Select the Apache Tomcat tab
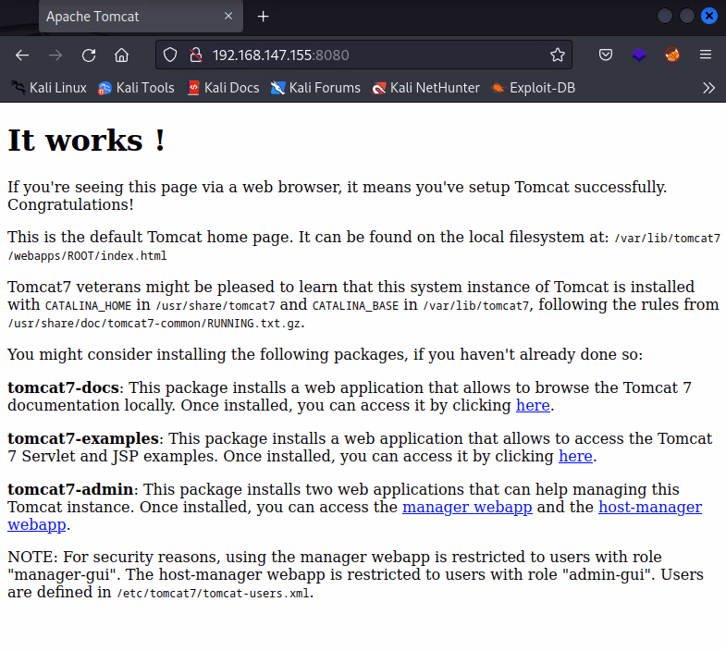The image size is (726, 651). (141, 17)
